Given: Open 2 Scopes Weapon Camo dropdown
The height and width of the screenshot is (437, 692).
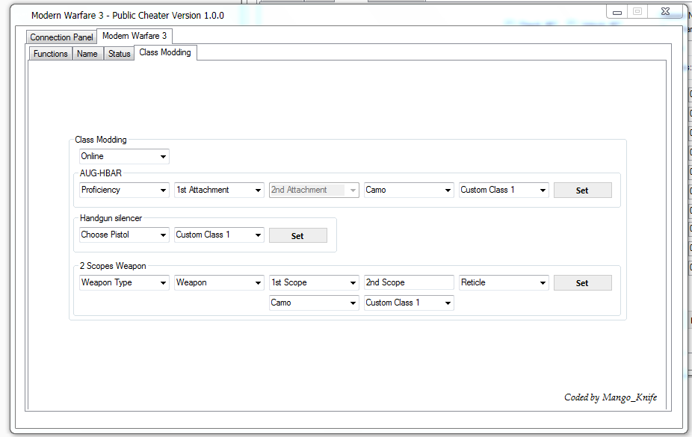Looking at the screenshot, I should coord(314,303).
